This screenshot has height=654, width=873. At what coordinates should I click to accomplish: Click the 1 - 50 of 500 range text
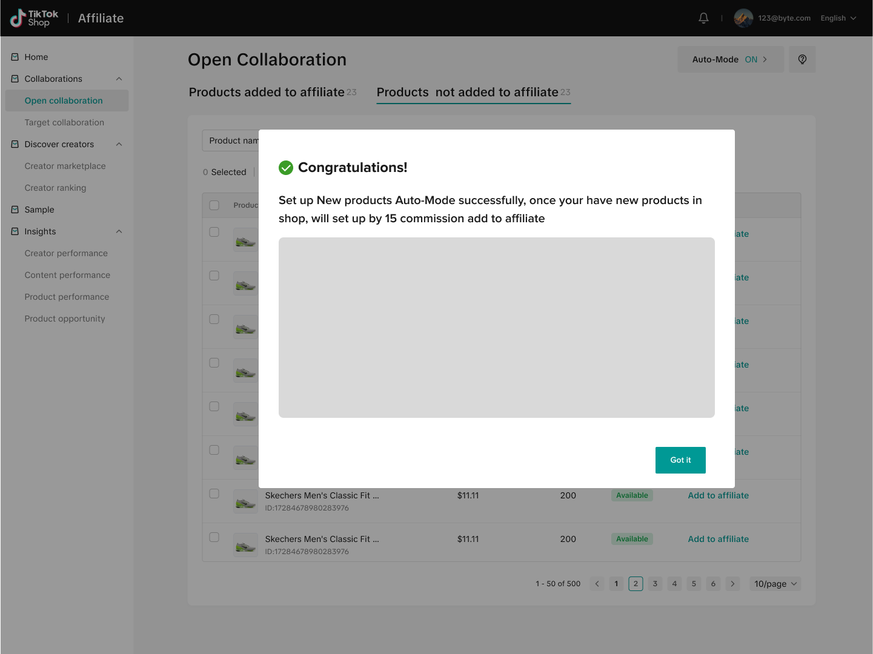(x=558, y=584)
